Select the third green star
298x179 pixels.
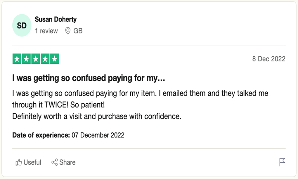[x=36, y=59]
